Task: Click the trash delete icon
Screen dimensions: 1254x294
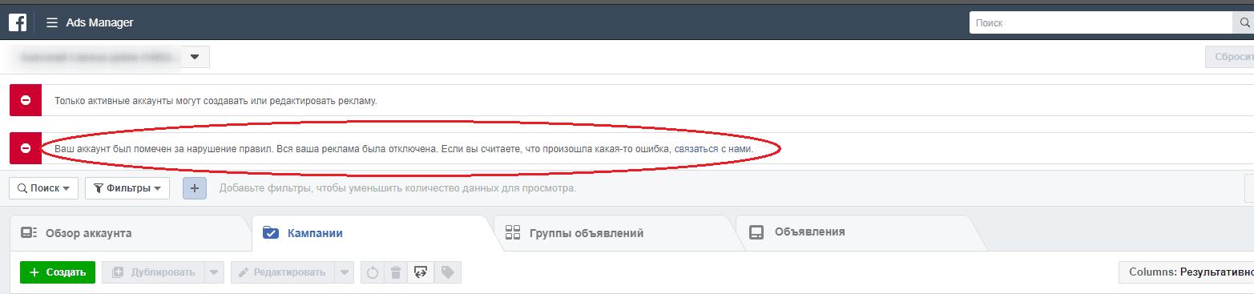Action: [396, 272]
